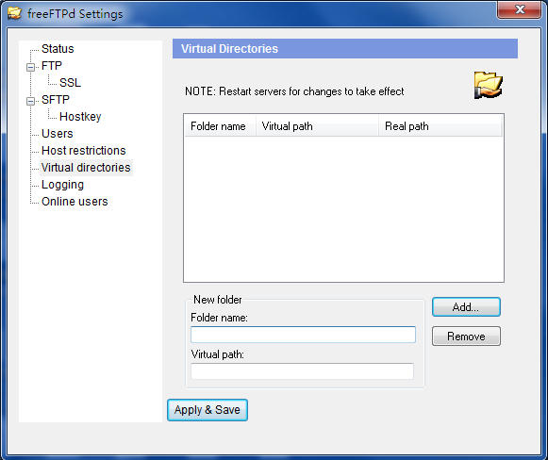Collapse the FTP tree branch
This screenshot has width=548, height=460.
31,67
